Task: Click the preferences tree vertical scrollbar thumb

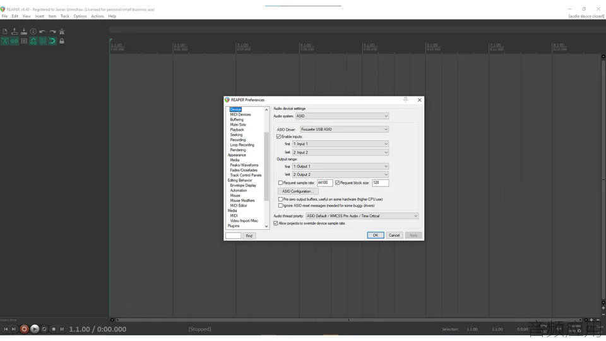Action: coord(266,166)
